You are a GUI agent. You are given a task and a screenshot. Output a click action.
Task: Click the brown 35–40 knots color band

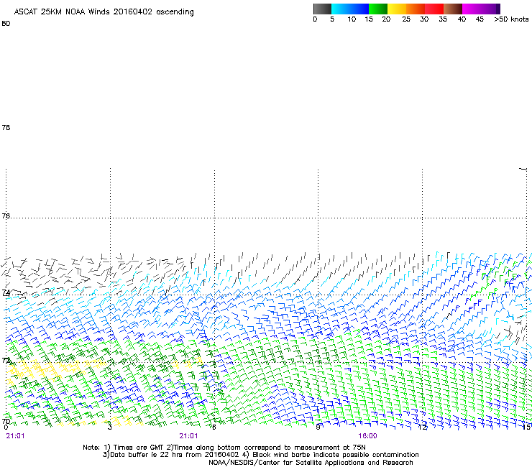point(453,9)
